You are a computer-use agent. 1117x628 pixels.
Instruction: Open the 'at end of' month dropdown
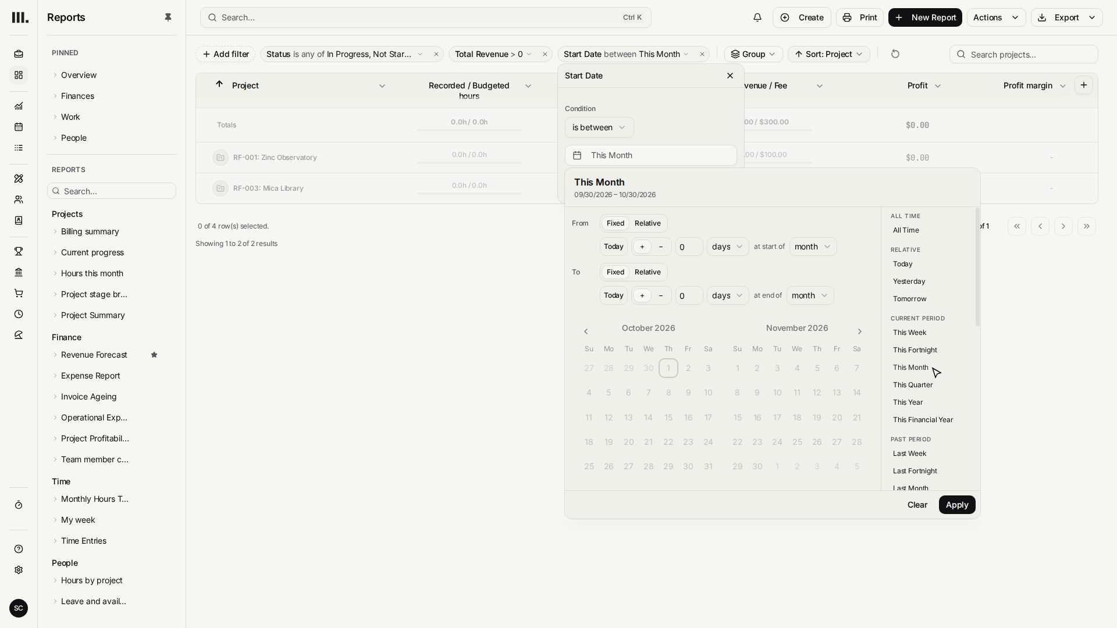pyautogui.click(x=810, y=295)
